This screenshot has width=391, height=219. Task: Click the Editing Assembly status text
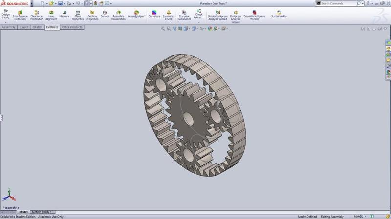(x=332, y=217)
